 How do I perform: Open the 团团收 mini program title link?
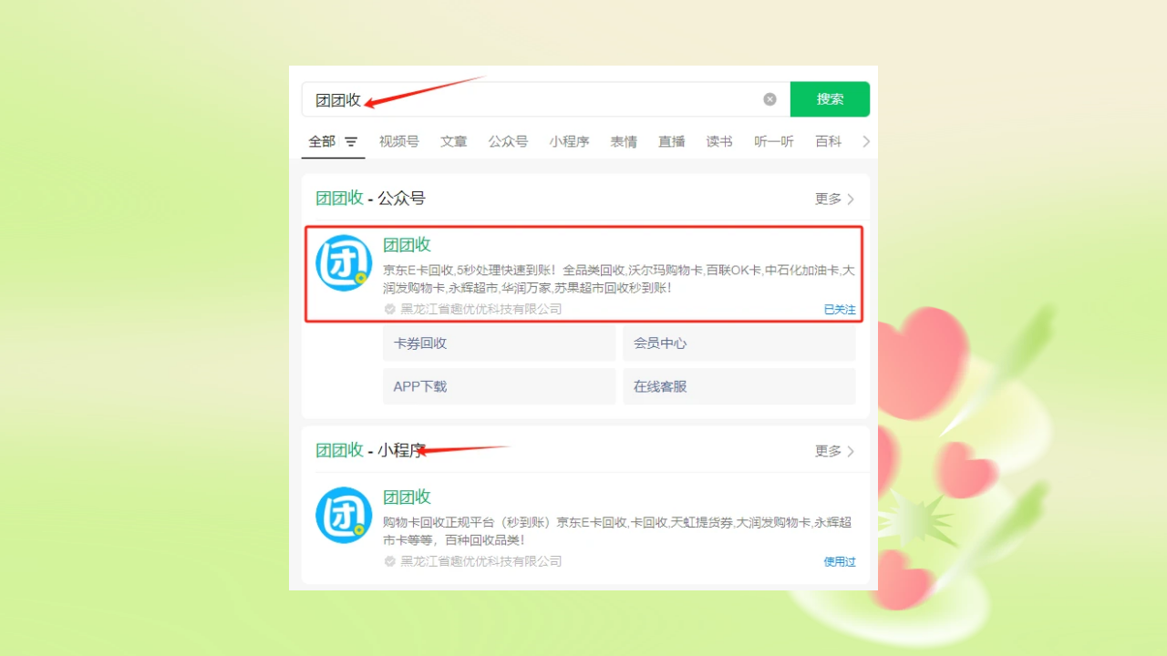(x=407, y=497)
